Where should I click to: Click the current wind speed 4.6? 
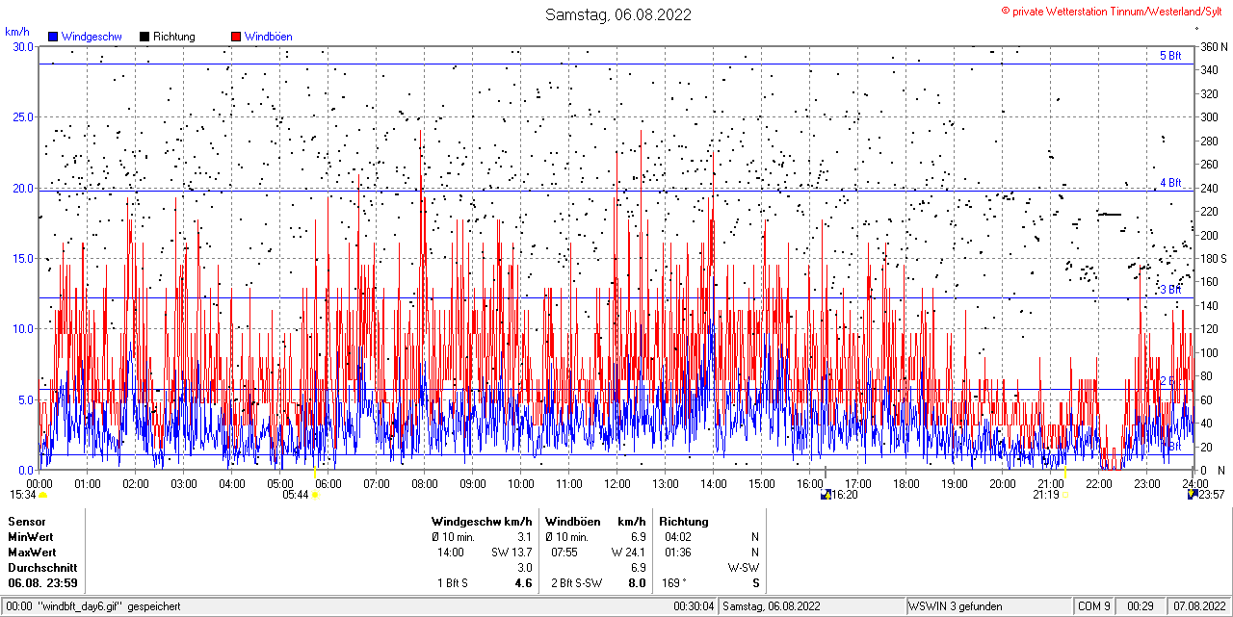(524, 583)
